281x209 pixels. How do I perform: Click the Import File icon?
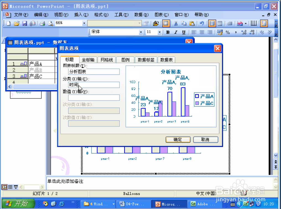click(x=156, y=23)
